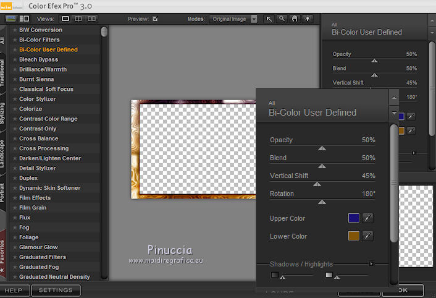
Task: Toggle the Preview checkbox
Action: [156, 19]
